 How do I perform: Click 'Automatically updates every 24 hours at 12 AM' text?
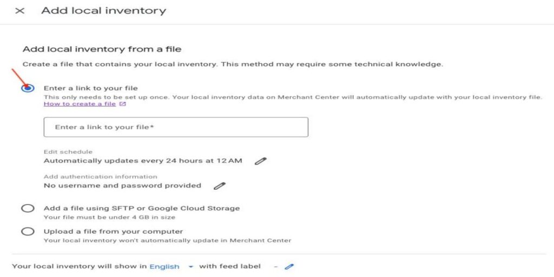point(143,161)
